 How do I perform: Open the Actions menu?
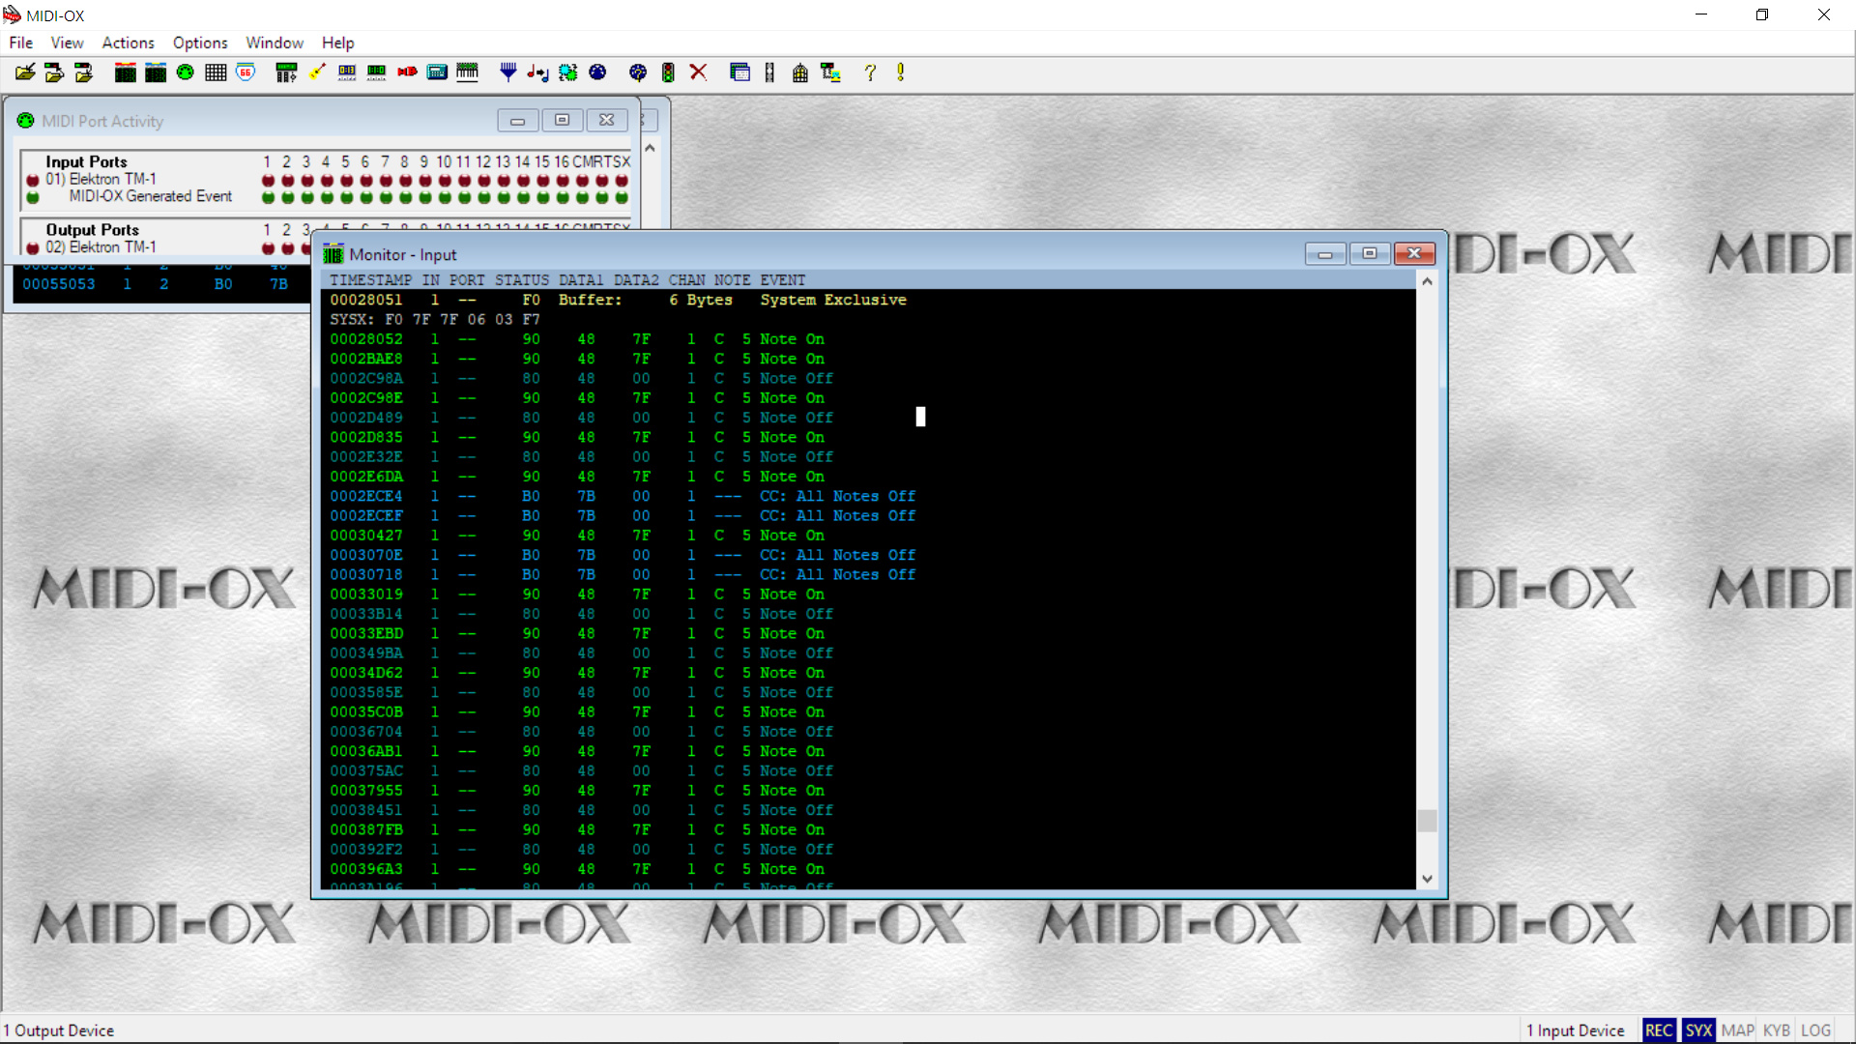point(128,43)
